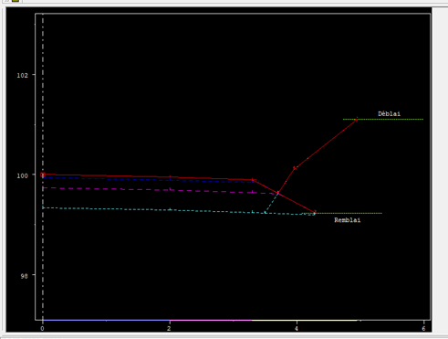Screen dimensions: 448x339
Task: Click the red slope endpoint at Remblai line
Action: pyautogui.click(x=315, y=212)
